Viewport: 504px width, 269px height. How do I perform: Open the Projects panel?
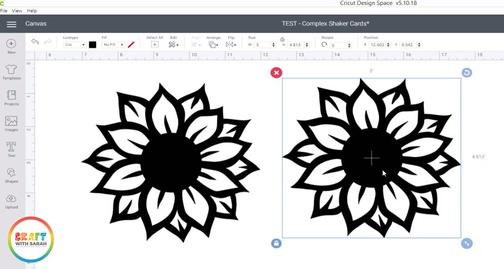click(x=10, y=98)
